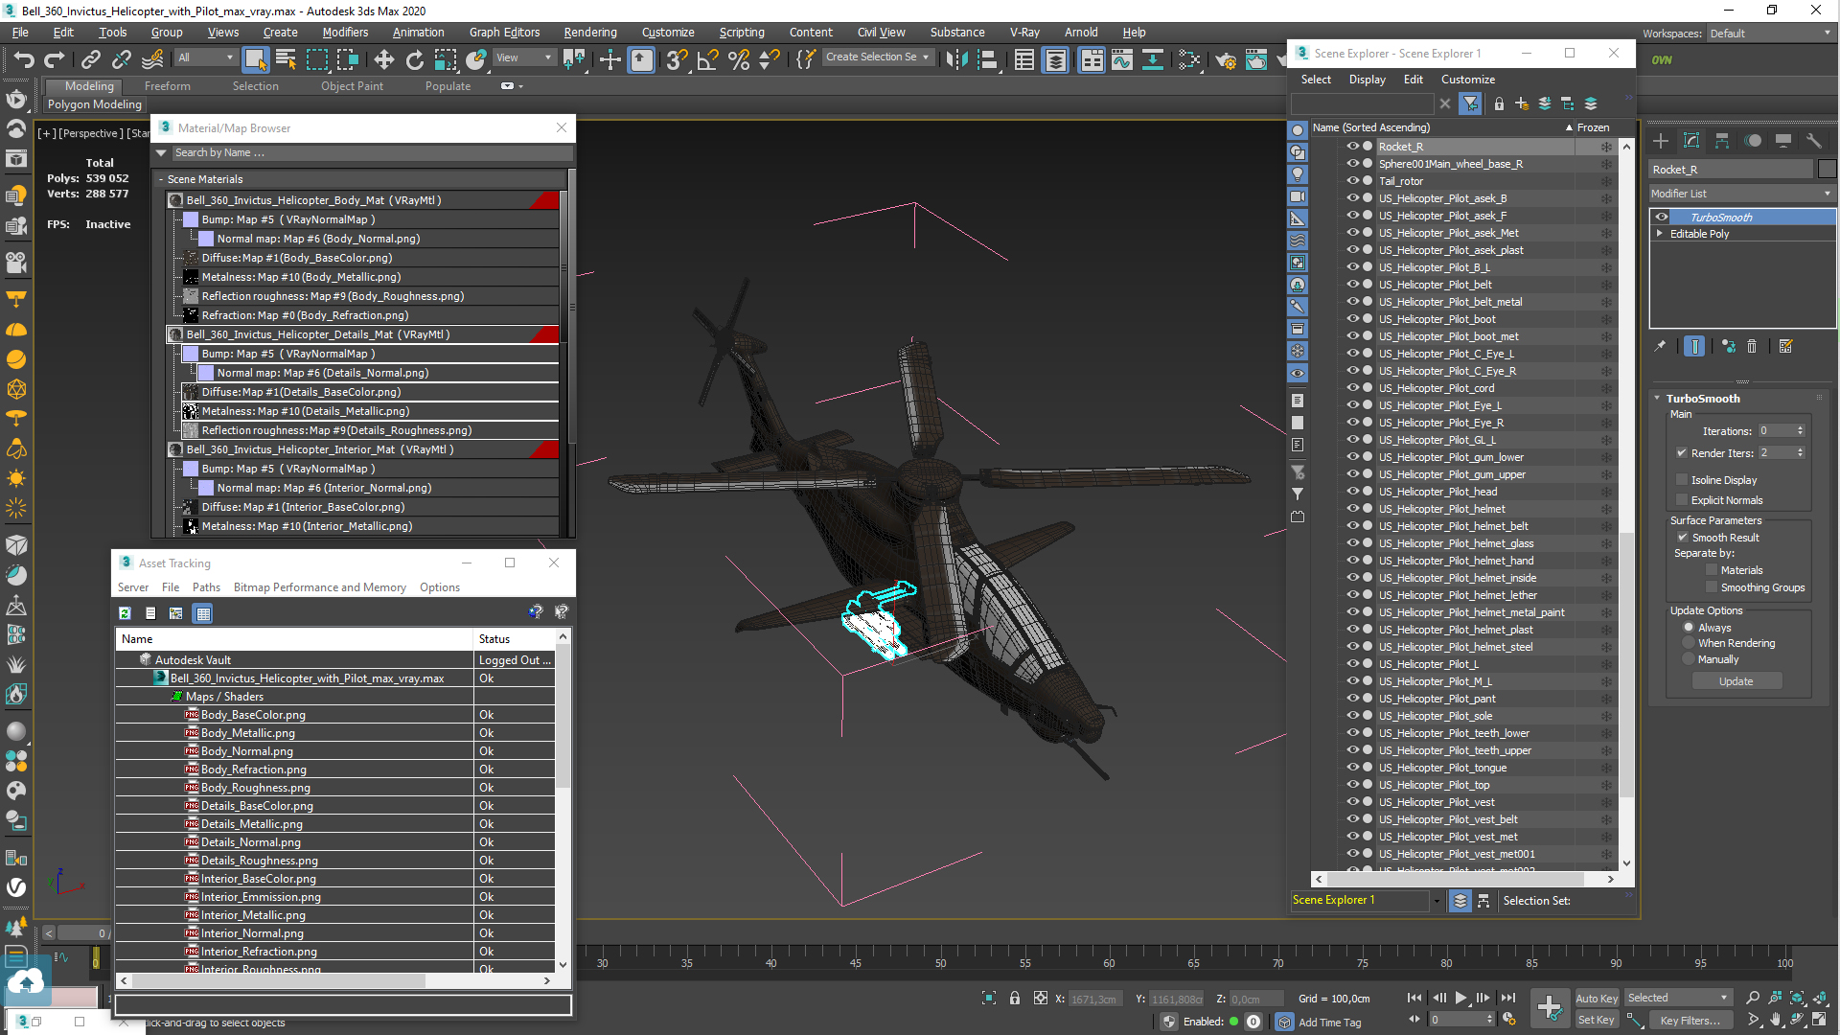Open the Customize menu in Scene Explorer

pos(1467,80)
